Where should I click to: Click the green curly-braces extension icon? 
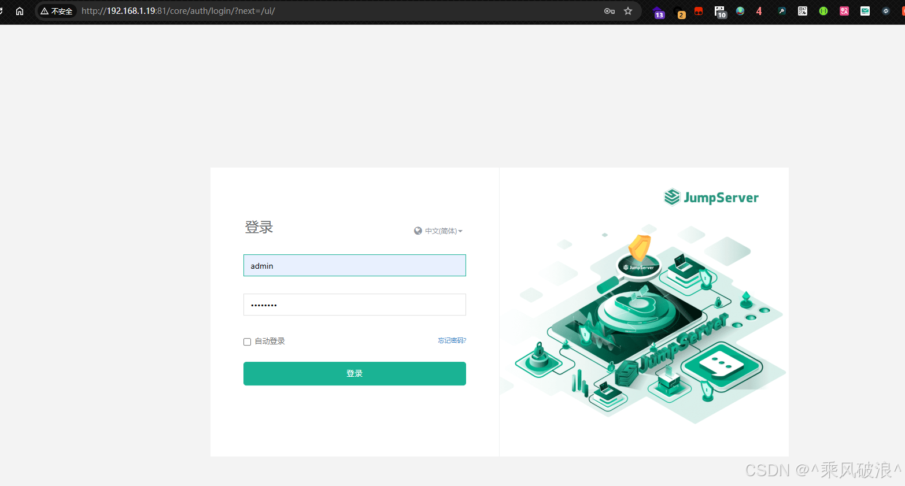point(823,10)
